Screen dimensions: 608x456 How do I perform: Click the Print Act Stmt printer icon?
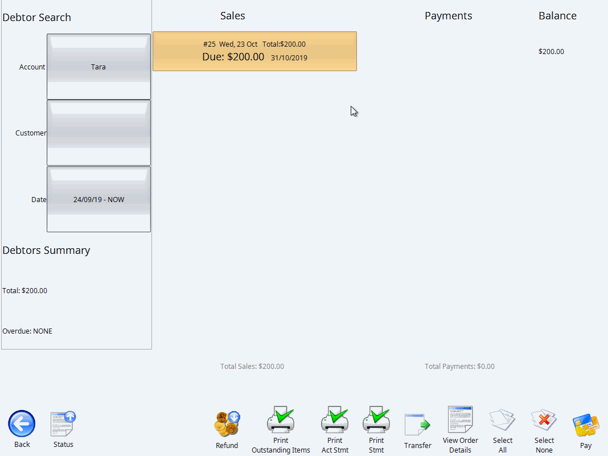[335, 420]
